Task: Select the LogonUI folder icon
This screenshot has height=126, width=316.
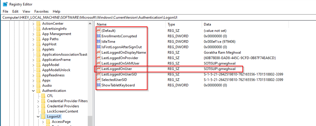Action: click(43, 116)
